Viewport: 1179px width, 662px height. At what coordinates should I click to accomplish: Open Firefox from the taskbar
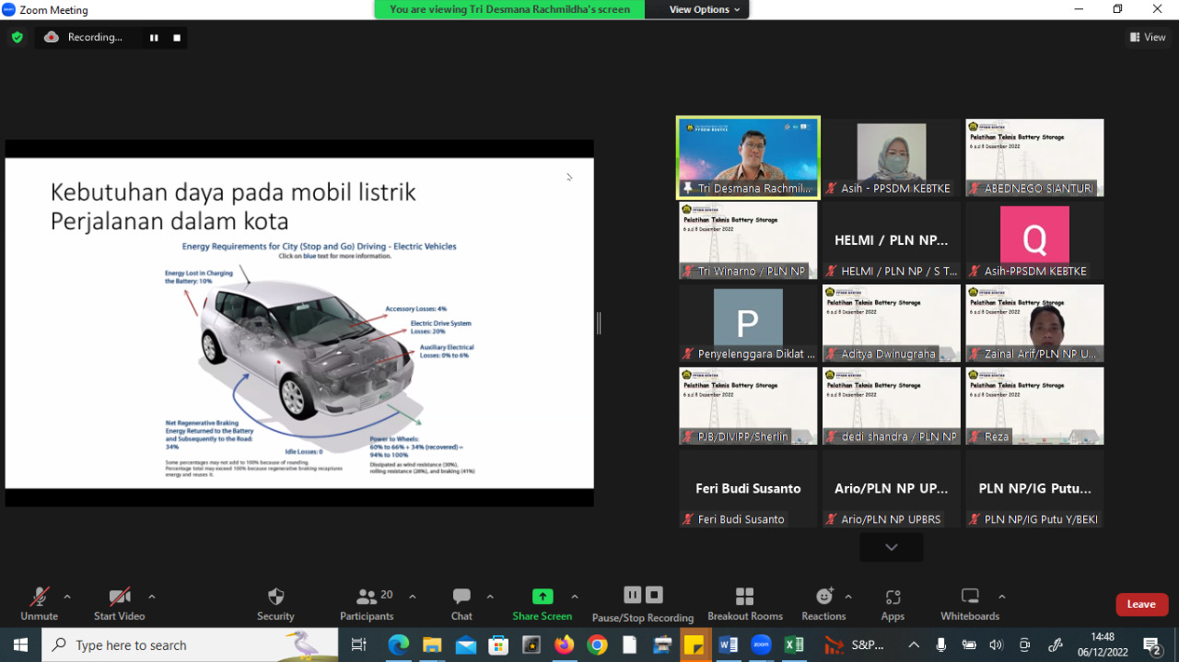(565, 645)
